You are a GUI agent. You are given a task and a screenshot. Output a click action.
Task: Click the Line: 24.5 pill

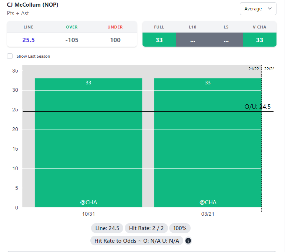click(x=107, y=228)
